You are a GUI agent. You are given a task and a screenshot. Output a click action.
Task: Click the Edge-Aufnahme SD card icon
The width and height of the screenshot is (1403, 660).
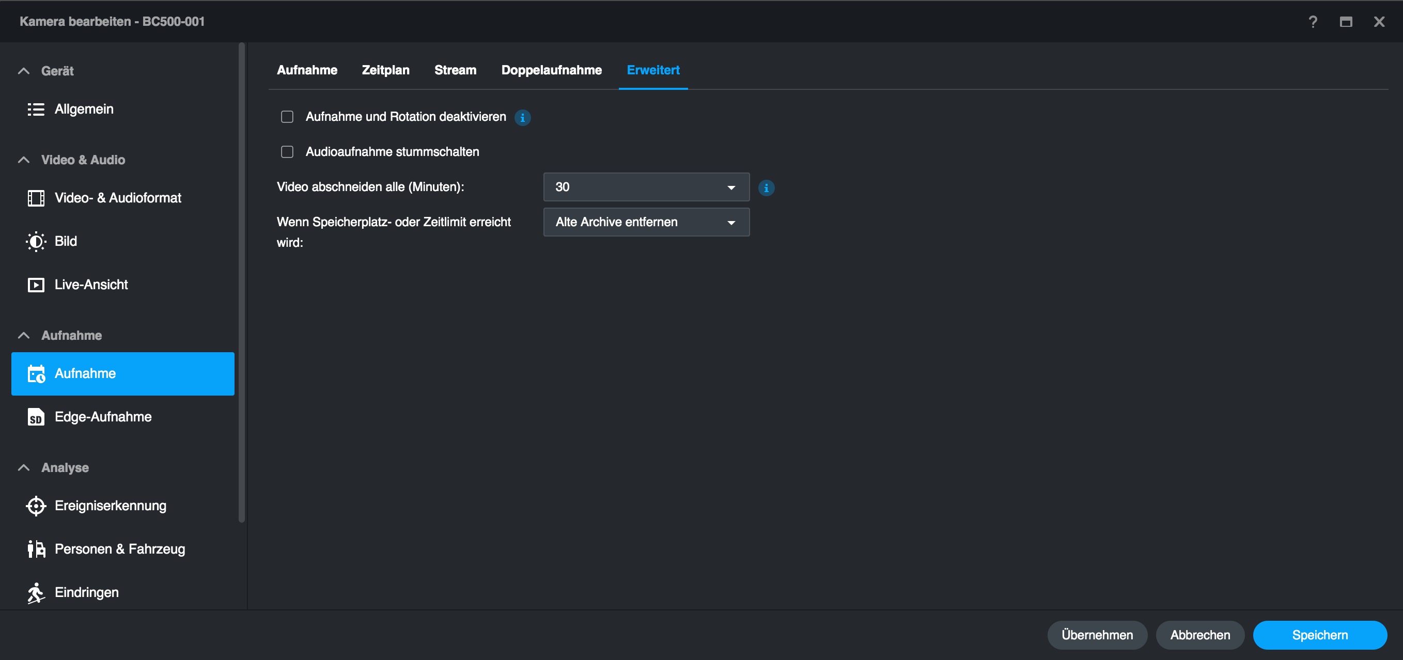pyautogui.click(x=36, y=417)
